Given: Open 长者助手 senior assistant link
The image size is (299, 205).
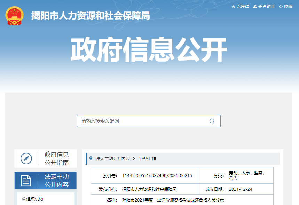Looking at the screenshot, I should (x=266, y=7).
